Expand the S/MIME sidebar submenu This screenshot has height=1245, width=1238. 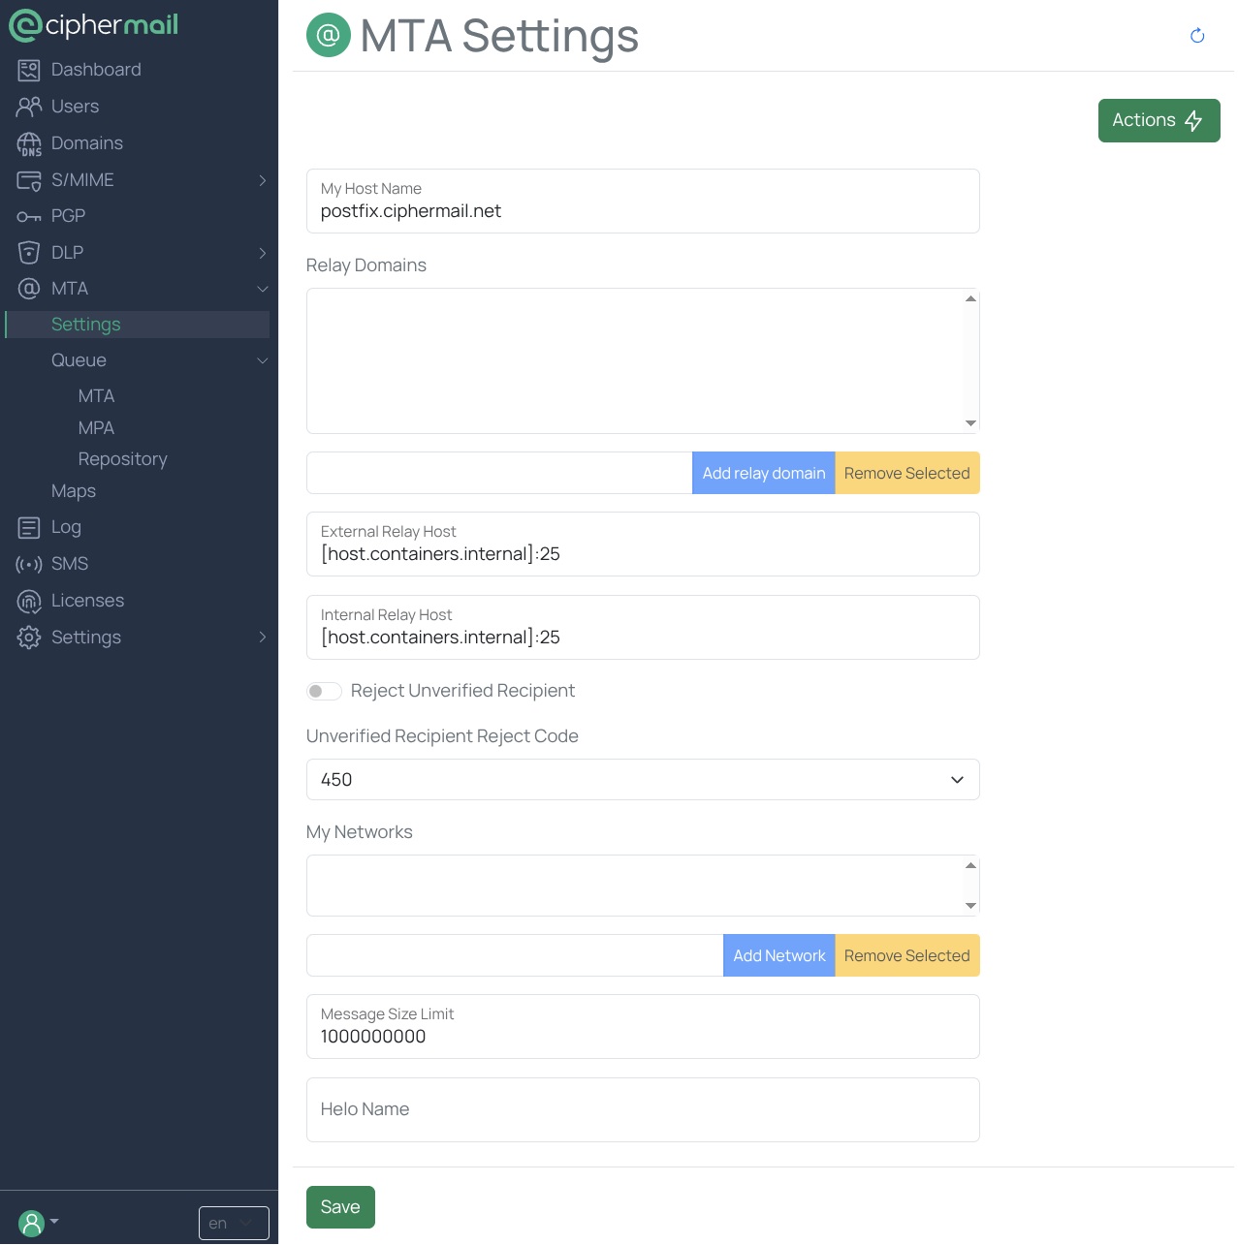(263, 180)
